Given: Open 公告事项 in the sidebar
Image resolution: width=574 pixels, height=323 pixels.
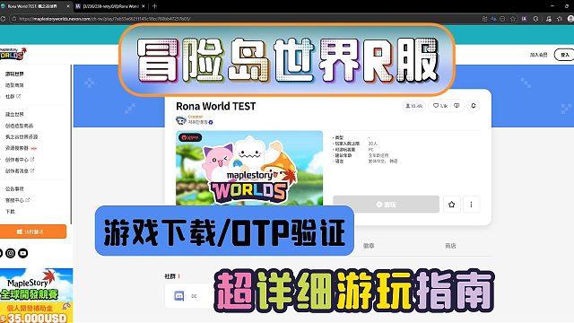Looking at the screenshot, I should click(x=14, y=189).
